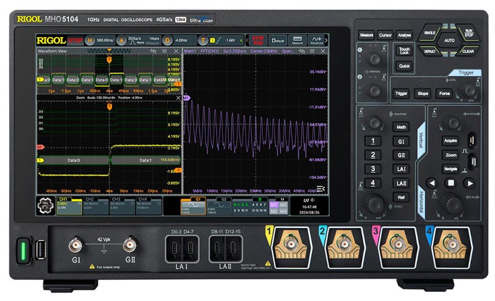Click the hardware Cursor key

pos(385,35)
